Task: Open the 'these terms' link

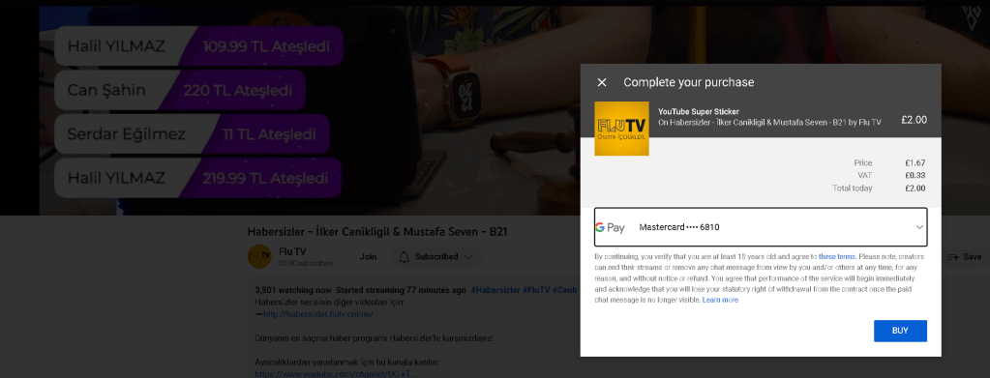Action: [836, 257]
